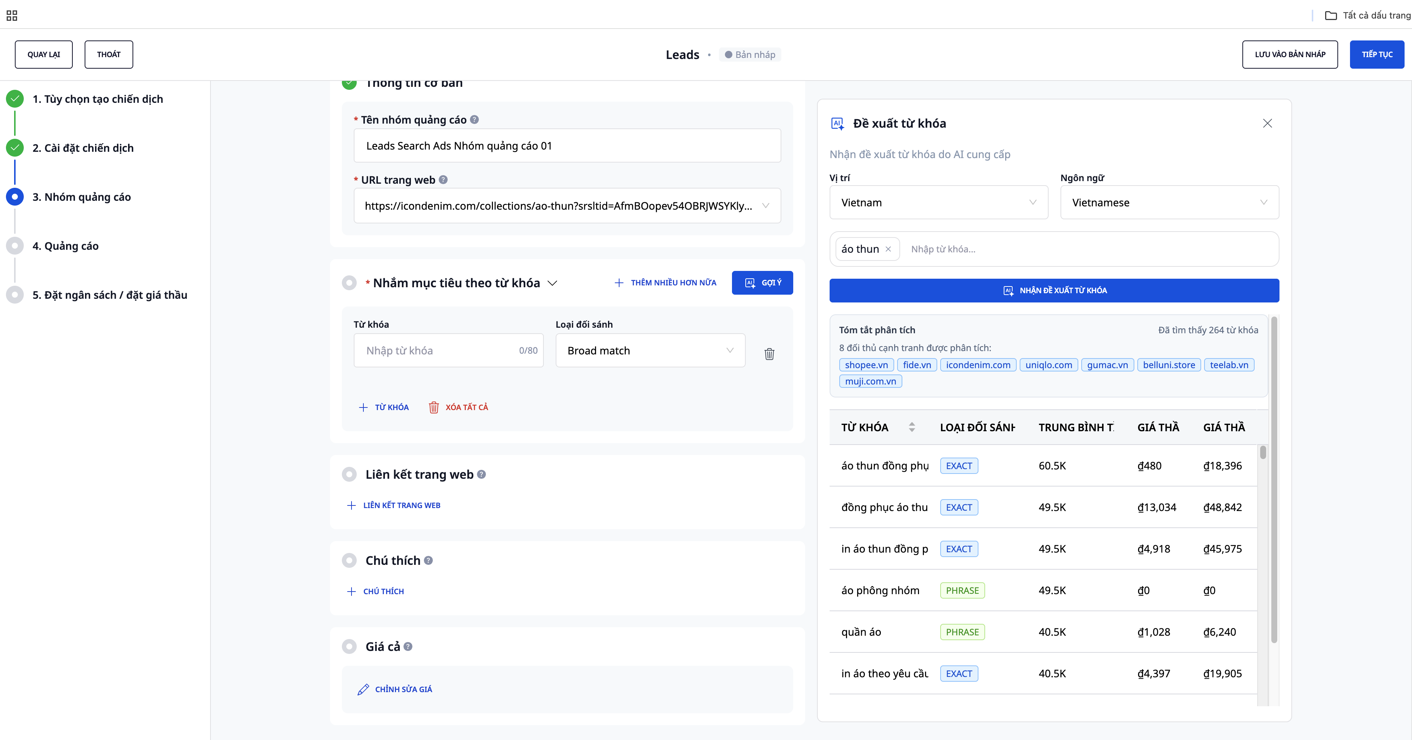Open the Vị trí Vietnam dropdown
1412x740 pixels.
pyautogui.click(x=938, y=203)
